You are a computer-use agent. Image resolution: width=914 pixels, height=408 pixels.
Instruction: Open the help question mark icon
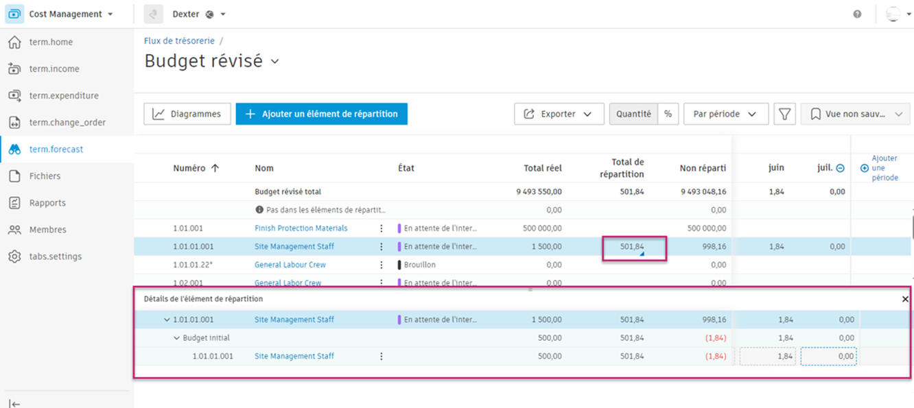(857, 14)
